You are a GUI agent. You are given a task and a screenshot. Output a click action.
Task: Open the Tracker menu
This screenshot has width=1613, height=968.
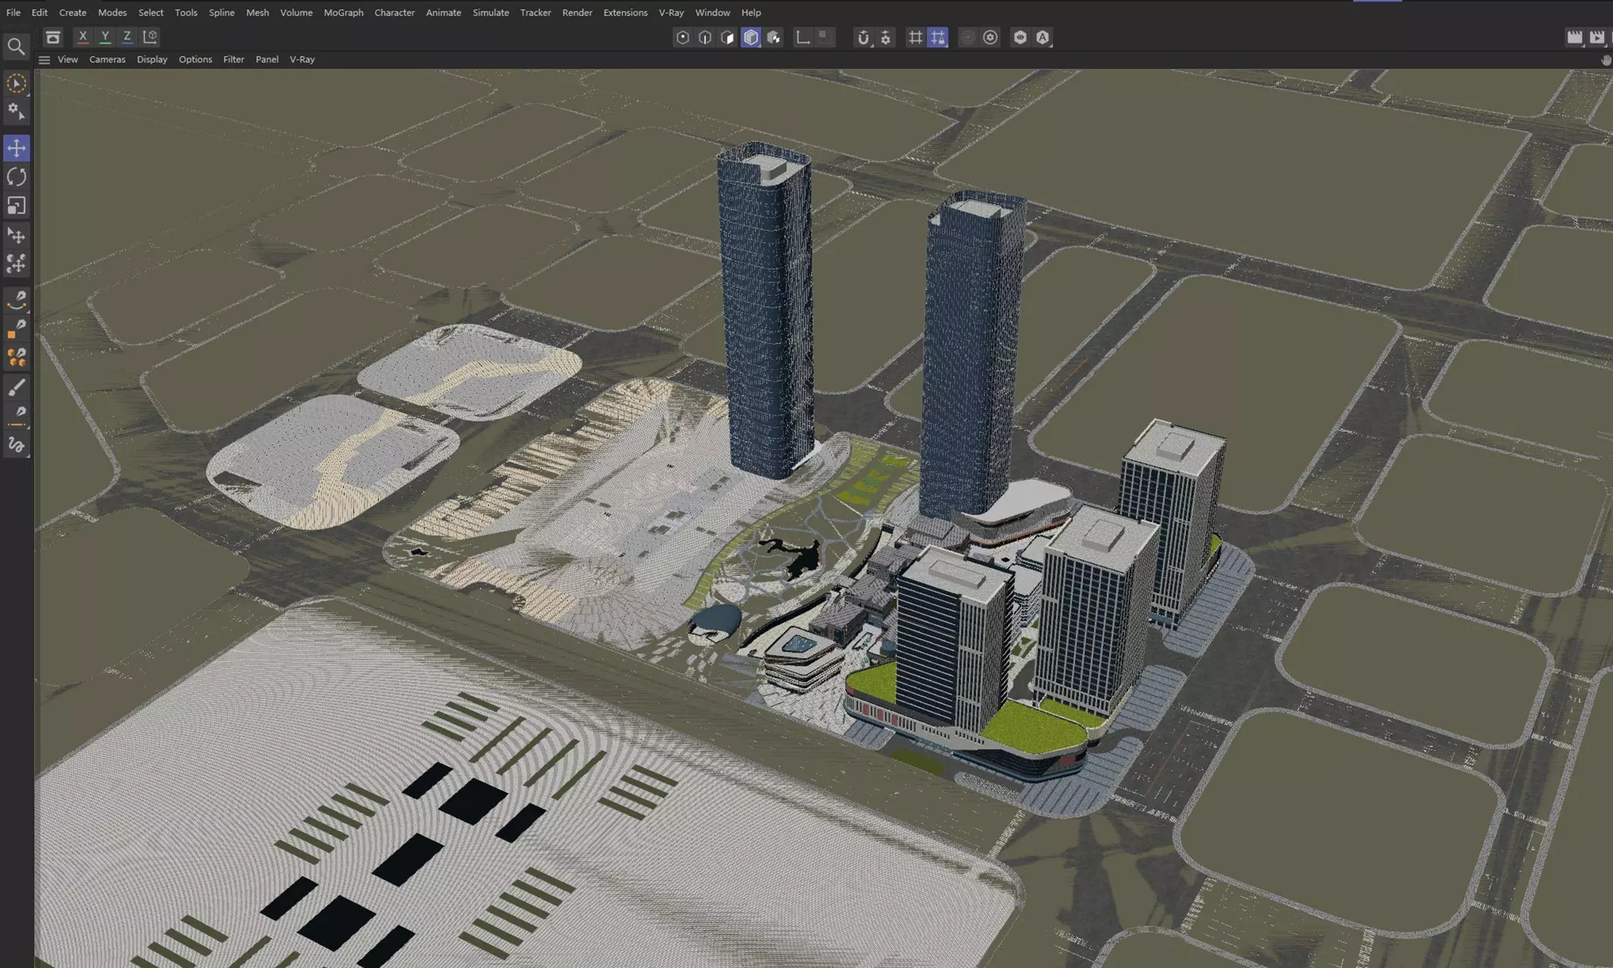click(536, 12)
